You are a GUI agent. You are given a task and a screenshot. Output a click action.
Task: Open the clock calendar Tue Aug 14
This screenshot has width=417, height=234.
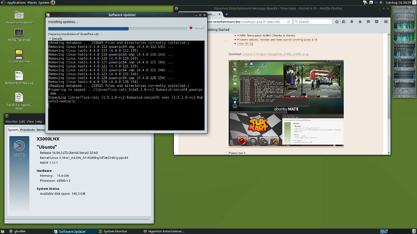398,2
